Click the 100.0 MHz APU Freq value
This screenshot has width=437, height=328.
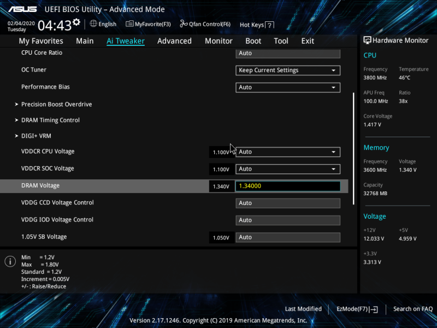click(x=376, y=101)
